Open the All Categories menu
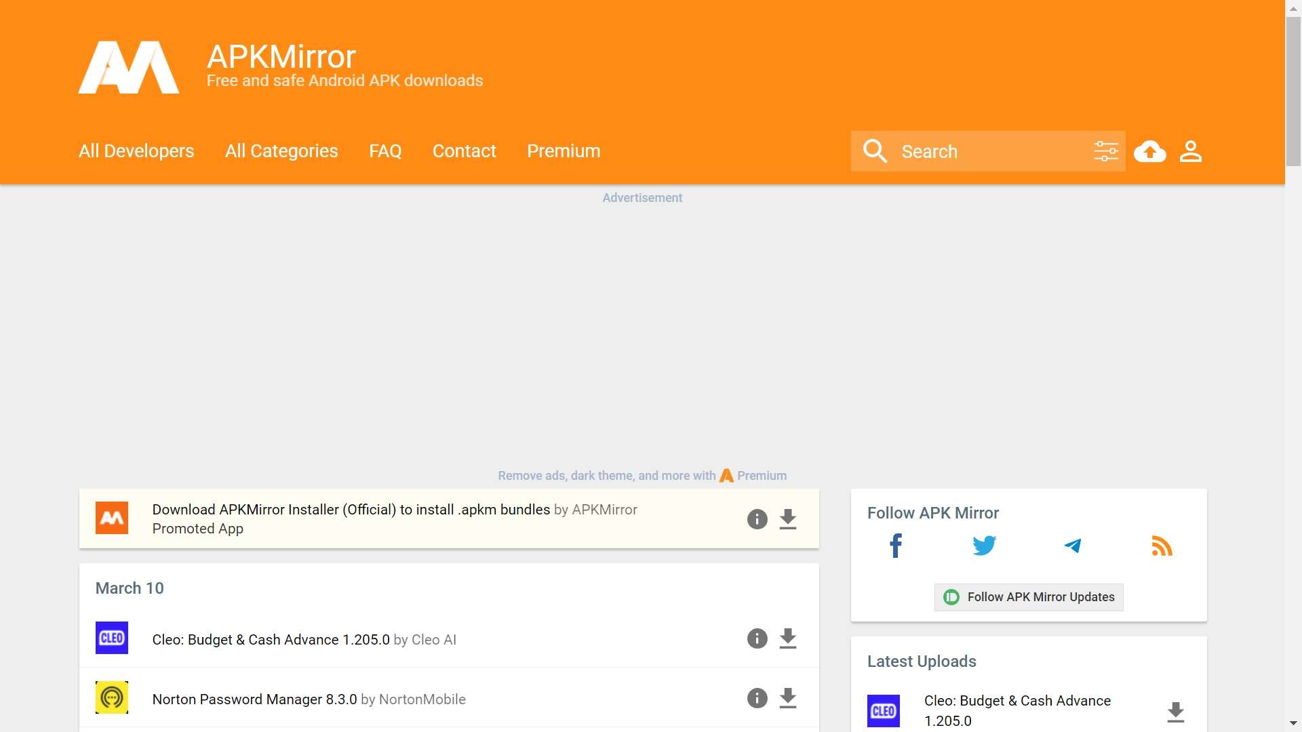 (281, 150)
